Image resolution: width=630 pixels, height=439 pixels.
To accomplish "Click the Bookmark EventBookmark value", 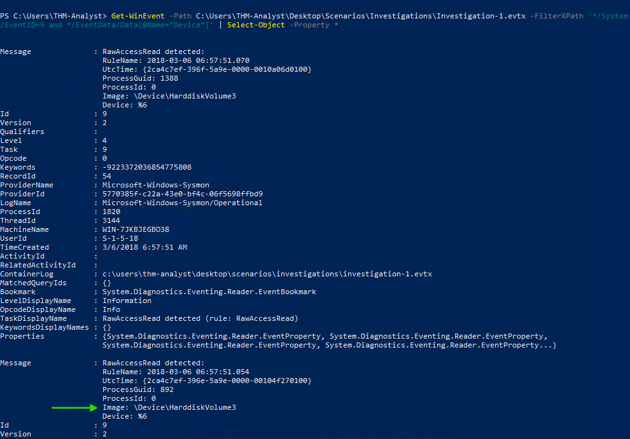I will [209, 292].
